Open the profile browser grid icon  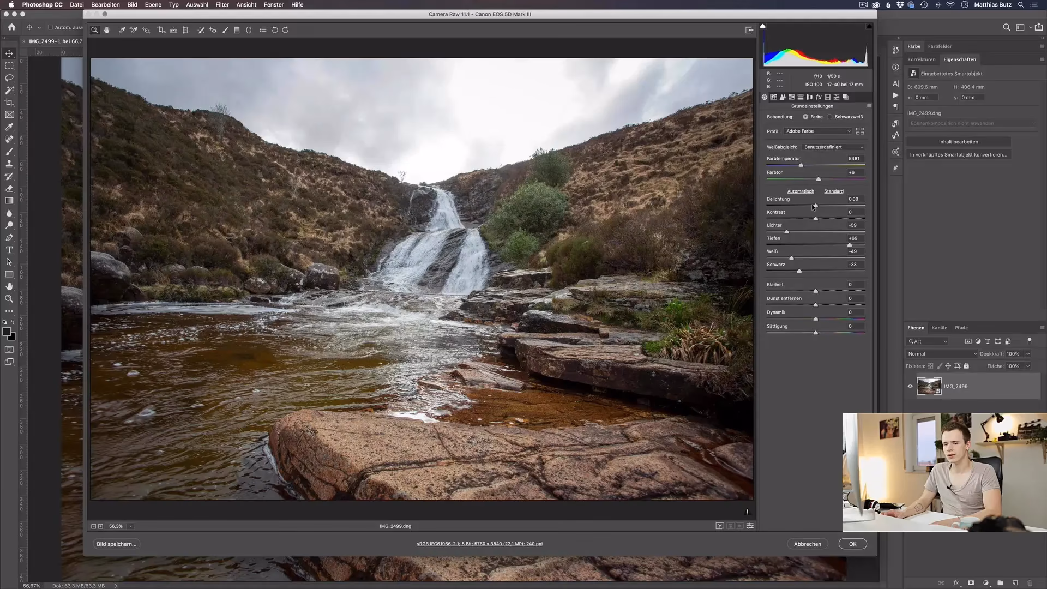[x=860, y=131]
